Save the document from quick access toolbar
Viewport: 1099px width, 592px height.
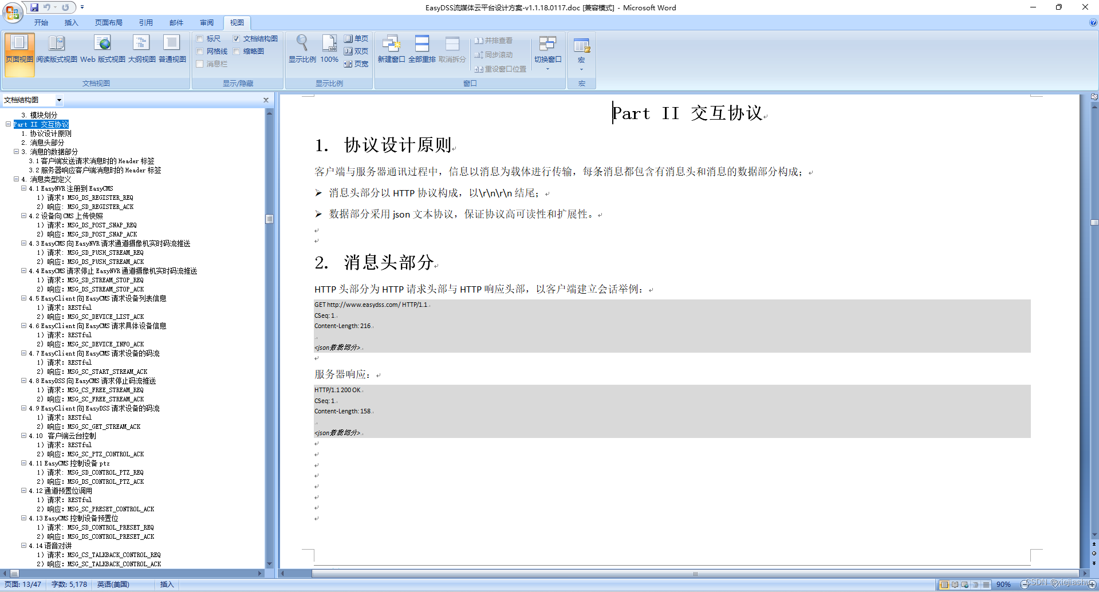pos(34,7)
